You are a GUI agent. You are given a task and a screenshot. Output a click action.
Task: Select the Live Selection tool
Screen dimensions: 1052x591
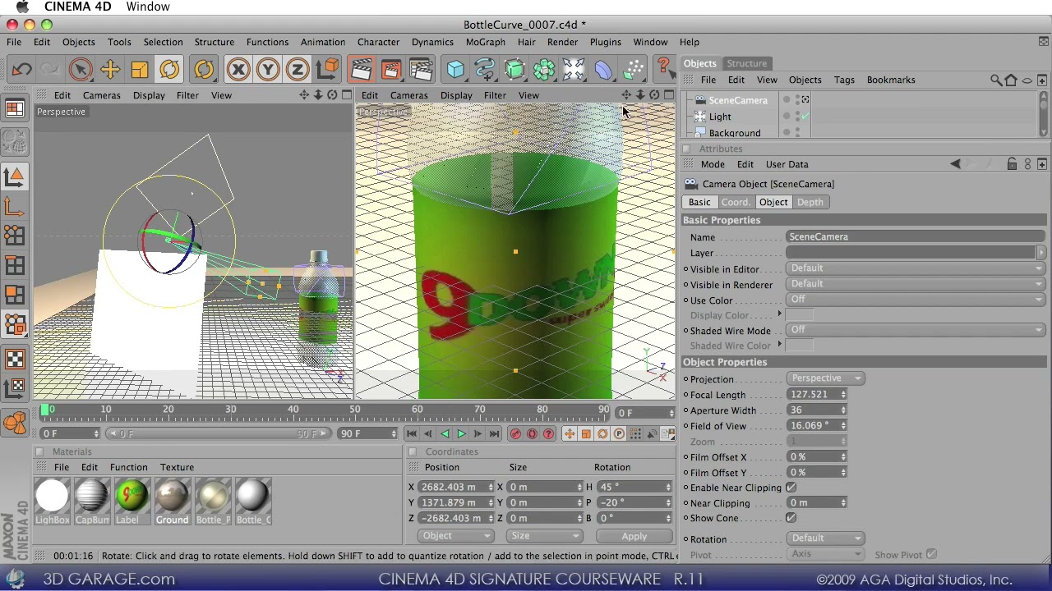tap(80, 70)
